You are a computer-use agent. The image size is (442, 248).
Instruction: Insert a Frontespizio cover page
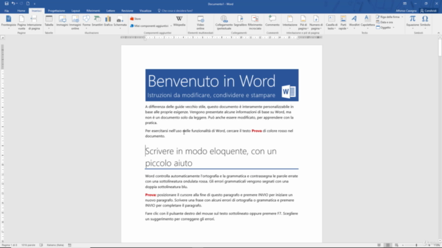8,22
